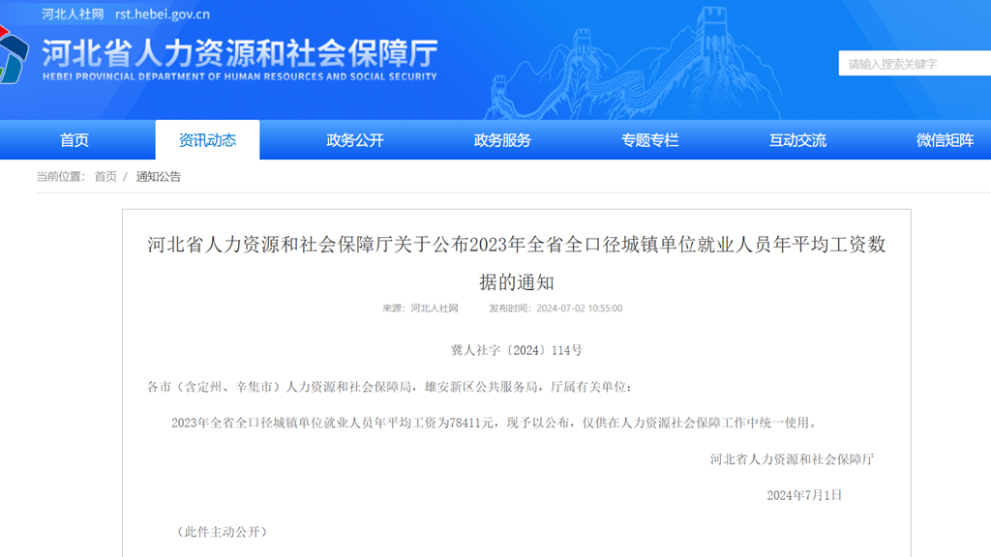Open the 微信矩阵 navigation item
991x557 pixels.
coord(945,140)
